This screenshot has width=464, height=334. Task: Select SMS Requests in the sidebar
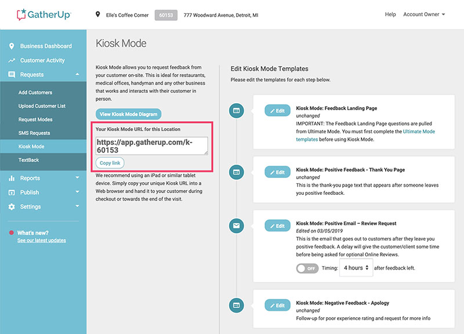(x=34, y=133)
